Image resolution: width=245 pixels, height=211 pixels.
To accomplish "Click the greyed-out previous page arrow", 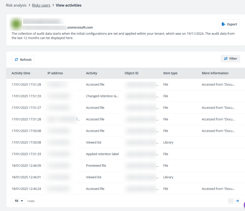I will pyautogui.click(x=231, y=201).
